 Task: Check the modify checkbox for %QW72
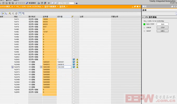pyautogui.click(x=74, y=69)
